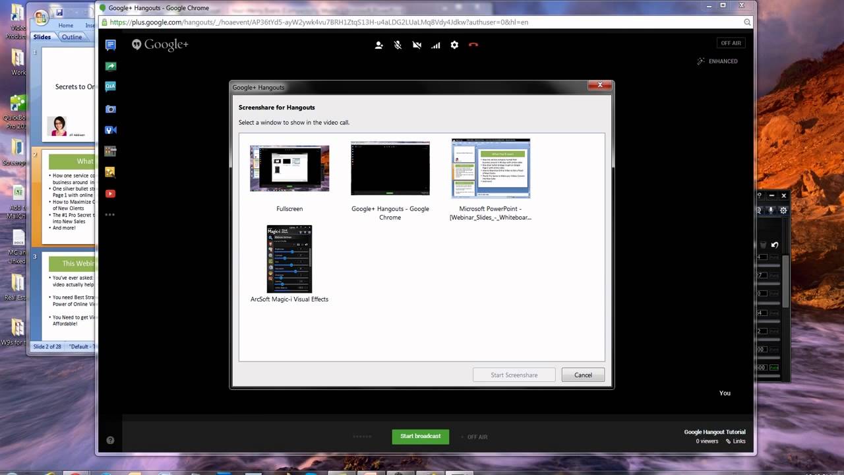
Task: Click Cancel in the Screenshare dialog
Action: [x=583, y=375]
